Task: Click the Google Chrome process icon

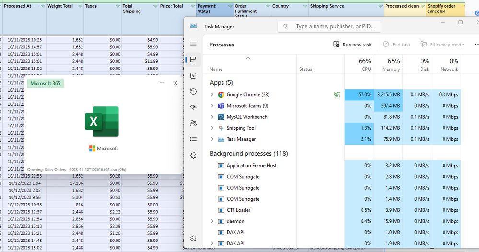Action: point(221,95)
